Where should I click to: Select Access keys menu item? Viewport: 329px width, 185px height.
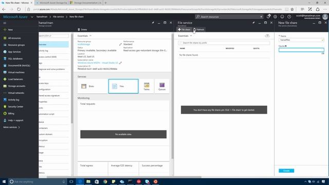pos(53,83)
